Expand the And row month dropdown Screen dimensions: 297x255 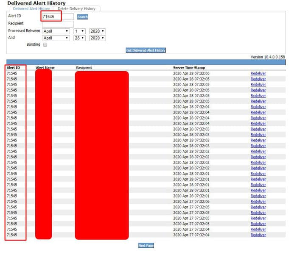[x=56, y=38]
